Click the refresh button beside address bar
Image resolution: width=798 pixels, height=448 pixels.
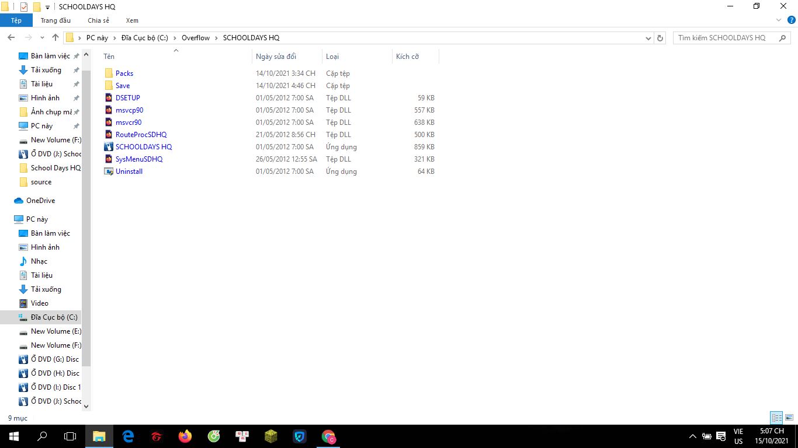tap(660, 38)
